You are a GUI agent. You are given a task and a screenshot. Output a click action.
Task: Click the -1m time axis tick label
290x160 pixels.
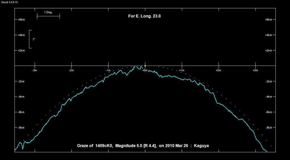(x=108, y=70)
